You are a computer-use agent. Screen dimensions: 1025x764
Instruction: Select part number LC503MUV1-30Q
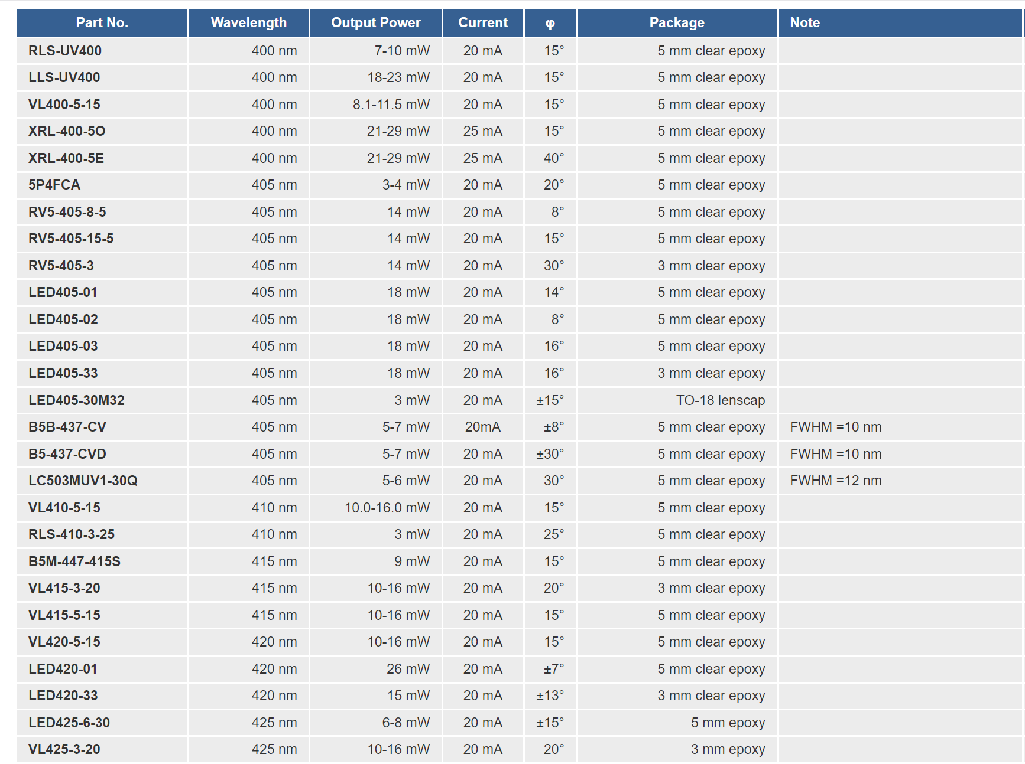[x=83, y=481]
